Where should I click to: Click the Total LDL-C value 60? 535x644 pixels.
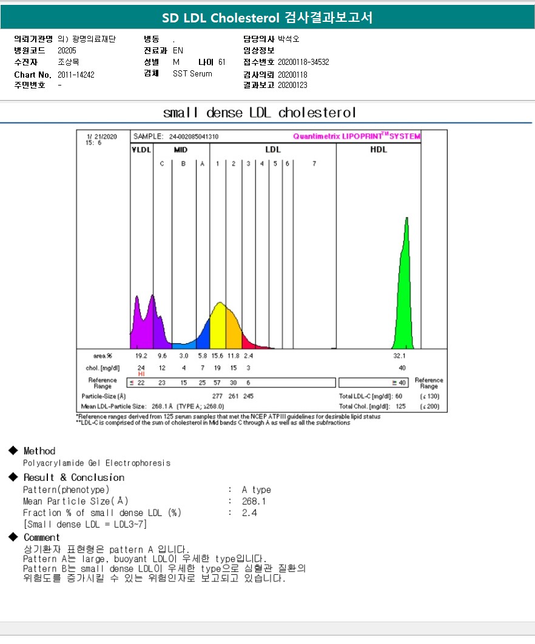(399, 397)
